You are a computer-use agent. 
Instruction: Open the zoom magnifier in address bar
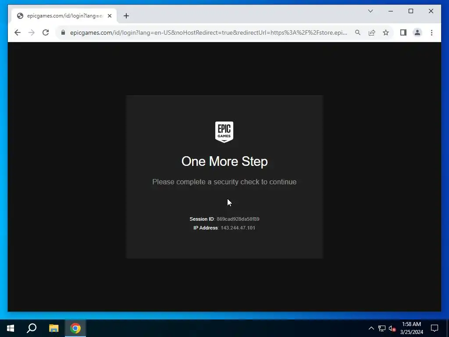click(358, 32)
